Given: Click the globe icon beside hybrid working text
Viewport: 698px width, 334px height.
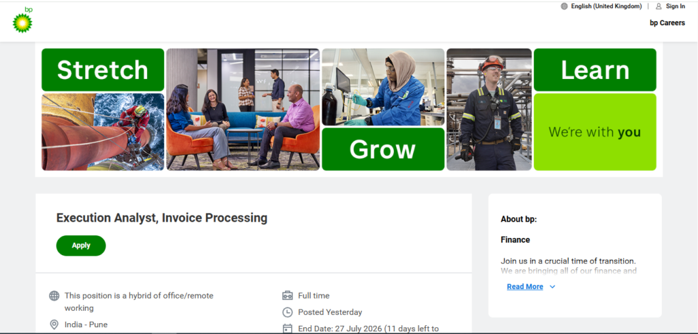Looking at the screenshot, I should [x=54, y=296].
